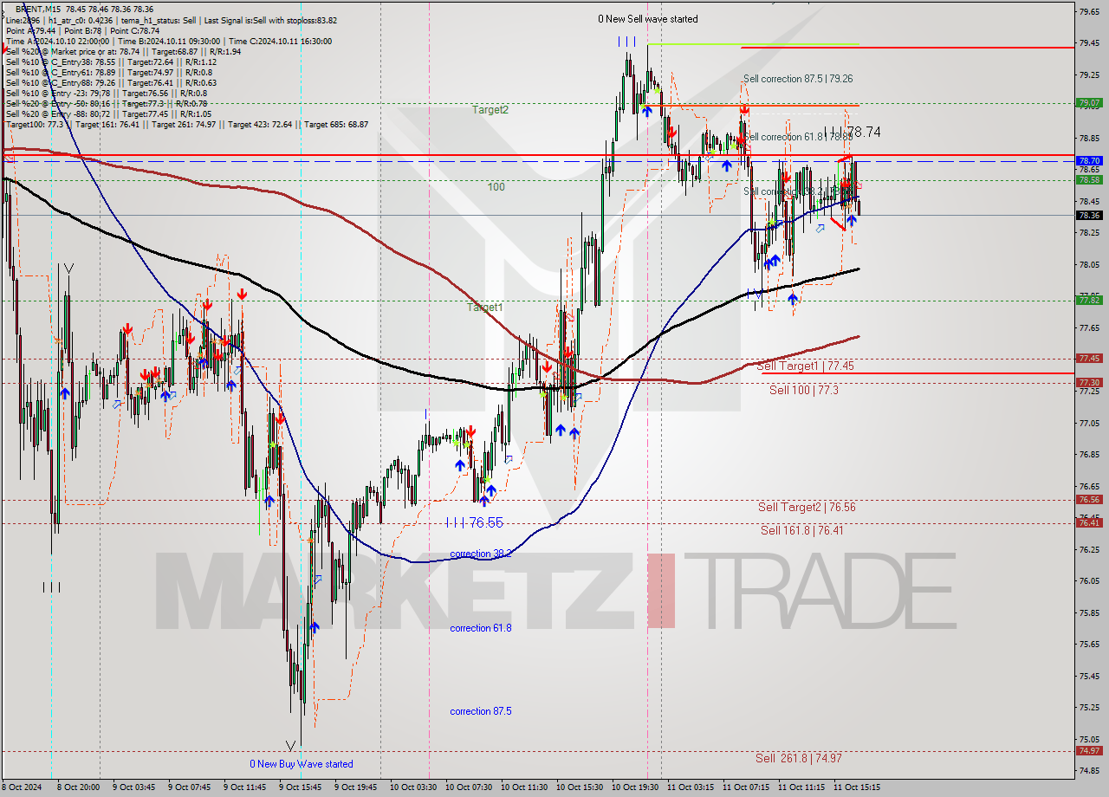This screenshot has width=1109, height=797.
Task: Click the '10 Oct 03:30' time label
Action: pyautogui.click(x=413, y=787)
